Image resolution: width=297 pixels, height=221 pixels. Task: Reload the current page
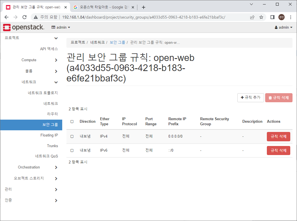click(x=24, y=17)
